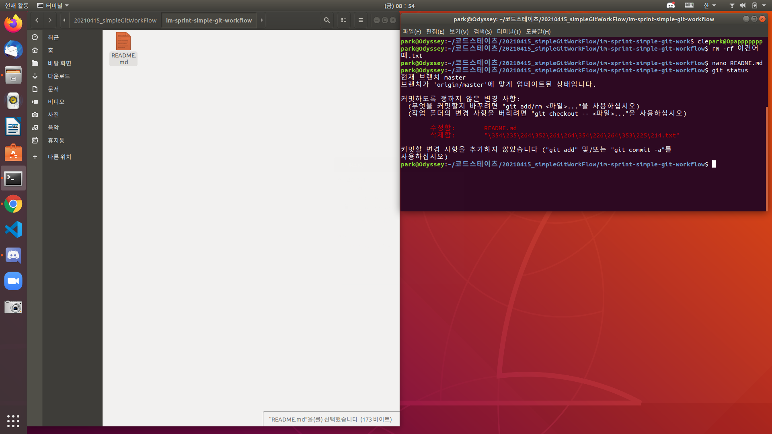Screen dimensions: 772x434
Task: Launch Visual Studio Code from the dock
Action: pos(13,230)
